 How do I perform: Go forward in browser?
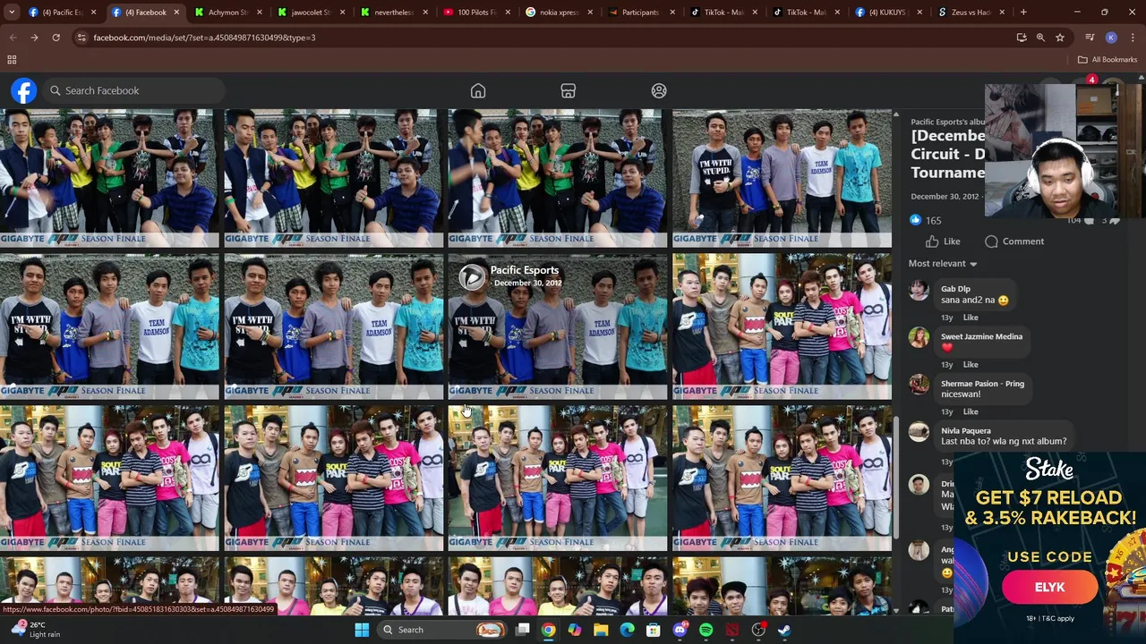coord(34,38)
